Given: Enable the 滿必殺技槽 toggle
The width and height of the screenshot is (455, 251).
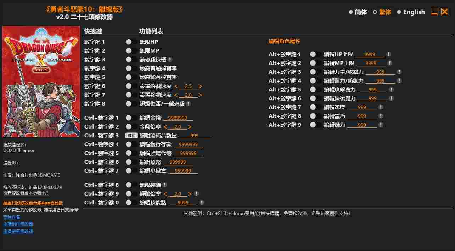Looking at the screenshot, I should 131,60.
